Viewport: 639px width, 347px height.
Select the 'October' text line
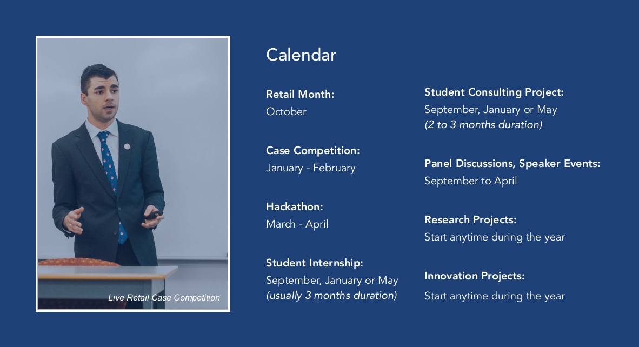click(x=286, y=111)
